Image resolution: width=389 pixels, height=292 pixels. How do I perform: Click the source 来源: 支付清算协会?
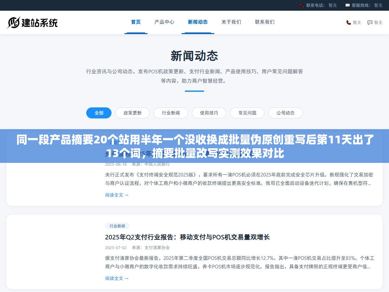click(x=151, y=248)
